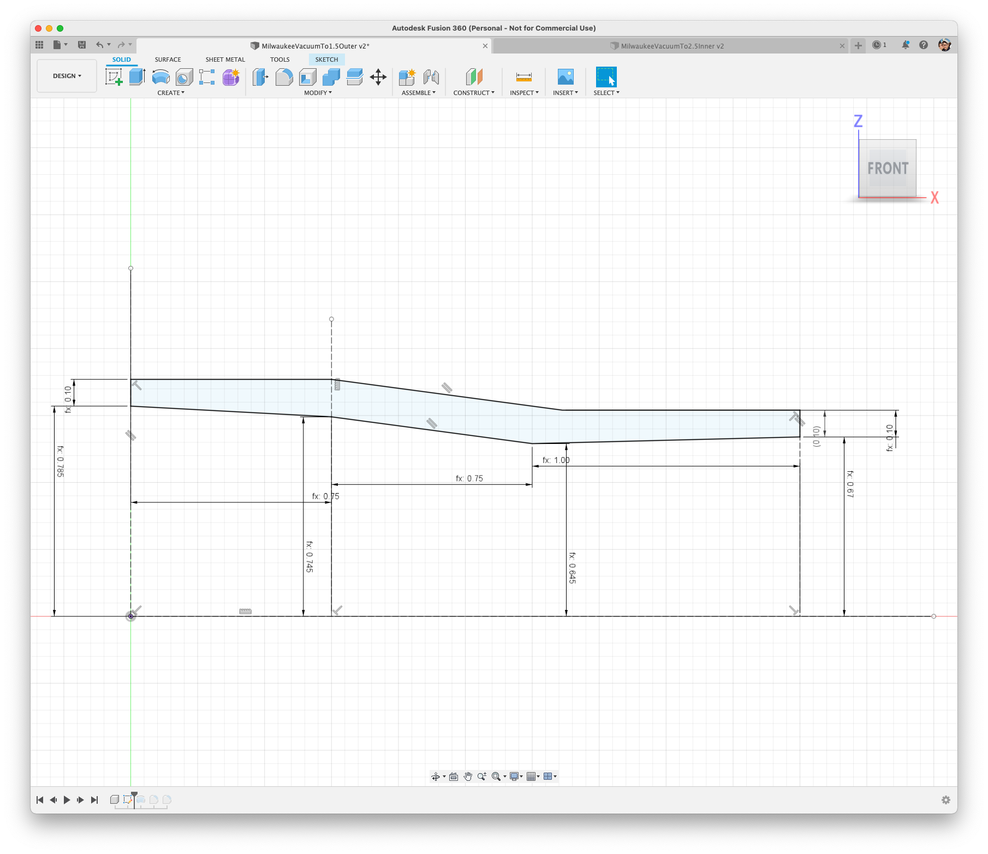Open Display Settings dropdown in navigation bar

pyautogui.click(x=516, y=776)
